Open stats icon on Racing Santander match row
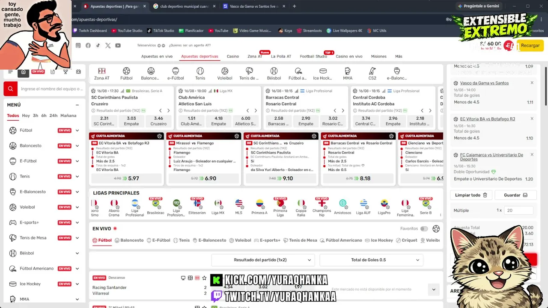Screen dimensions: 548x308 pyautogui.click(x=190, y=278)
